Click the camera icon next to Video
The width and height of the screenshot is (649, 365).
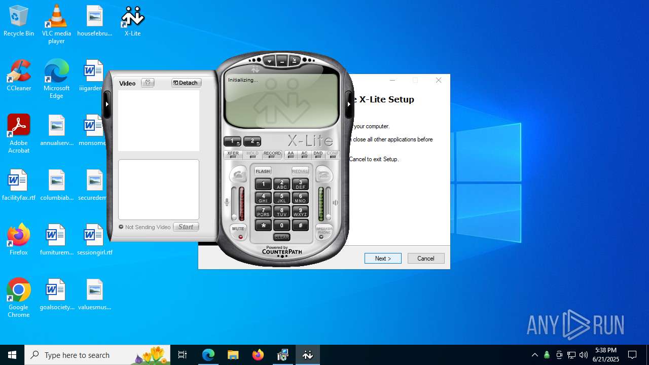pos(148,83)
